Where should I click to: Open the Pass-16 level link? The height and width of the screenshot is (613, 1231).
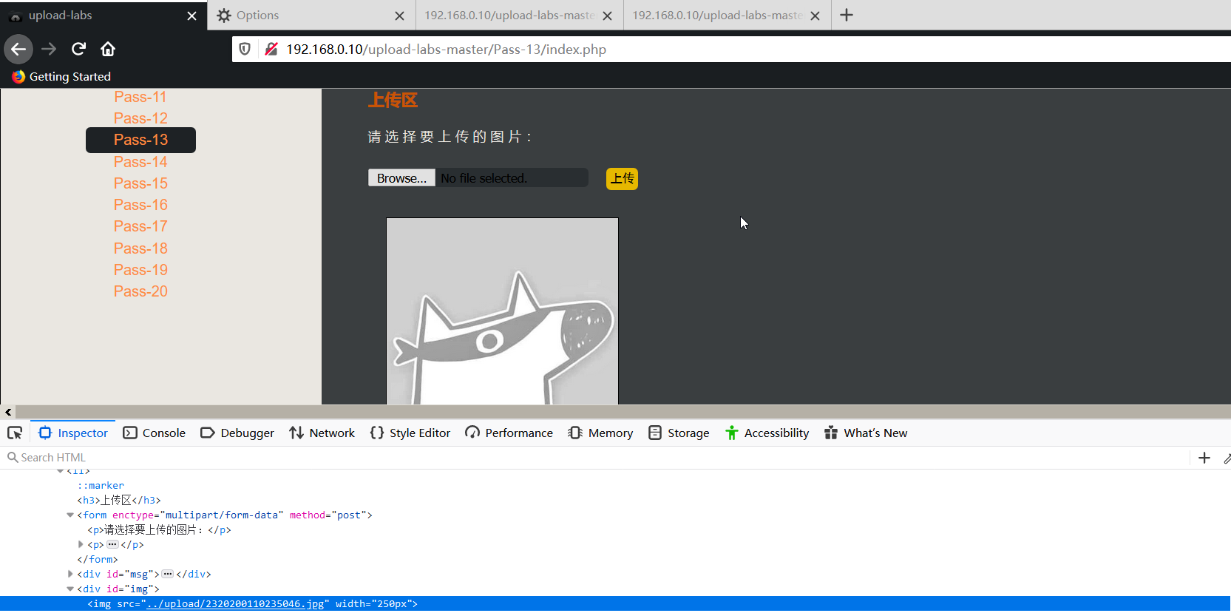coord(140,205)
